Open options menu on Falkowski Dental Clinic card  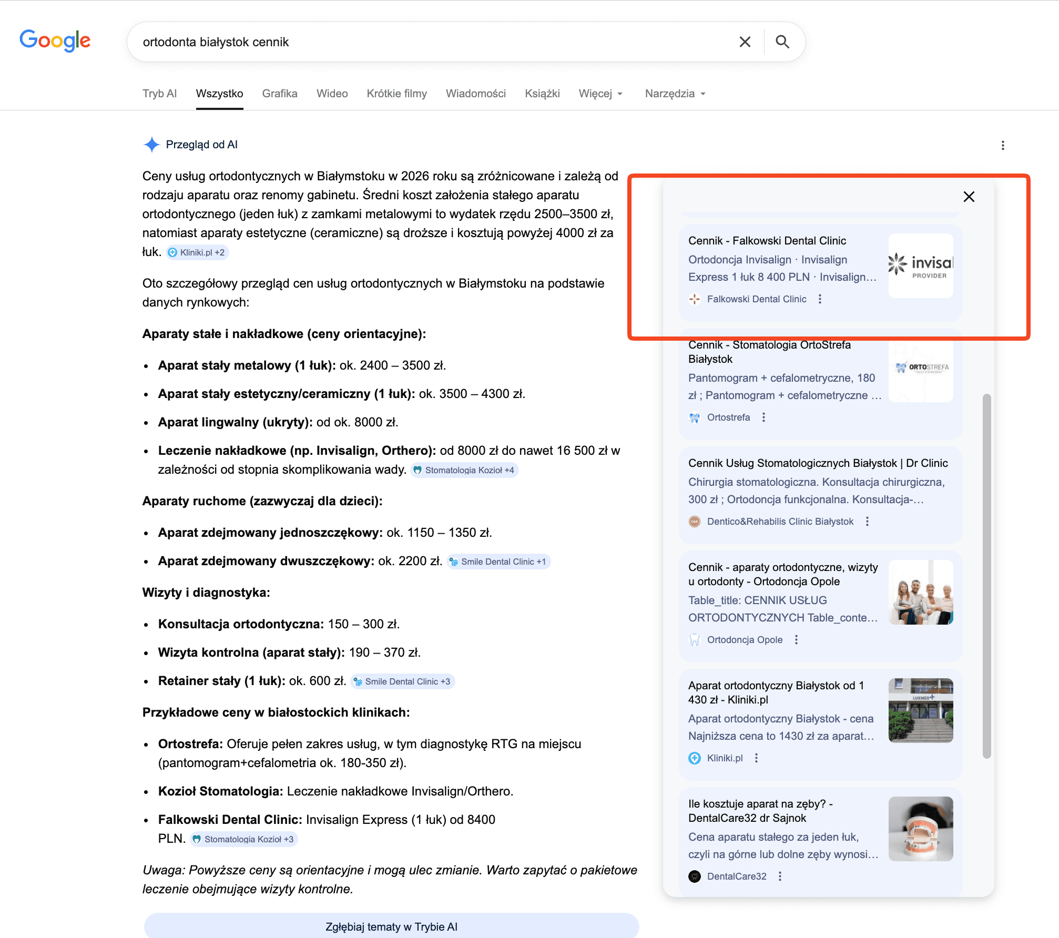click(820, 299)
